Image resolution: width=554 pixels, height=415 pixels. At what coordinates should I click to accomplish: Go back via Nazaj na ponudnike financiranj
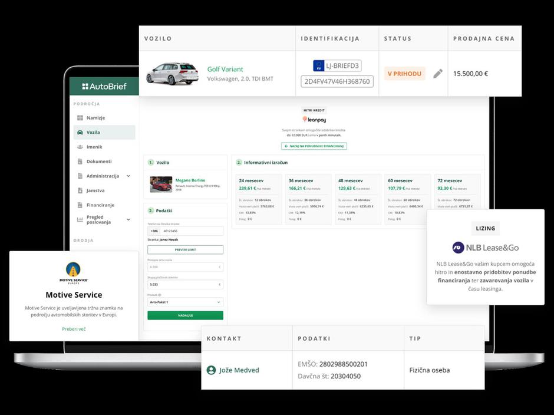coord(314,146)
